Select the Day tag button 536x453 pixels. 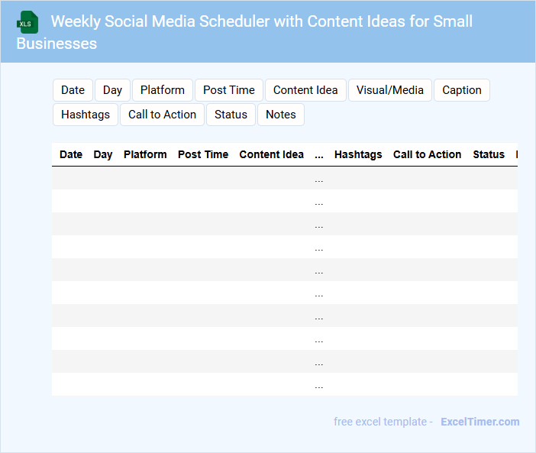pyautogui.click(x=112, y=90)
